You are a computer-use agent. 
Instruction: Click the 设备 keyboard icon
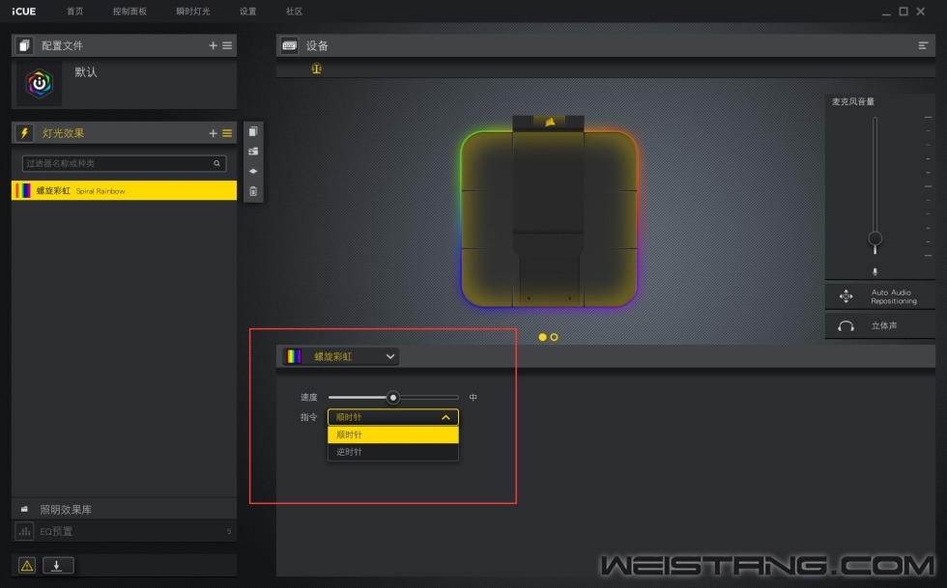[289, 45]
